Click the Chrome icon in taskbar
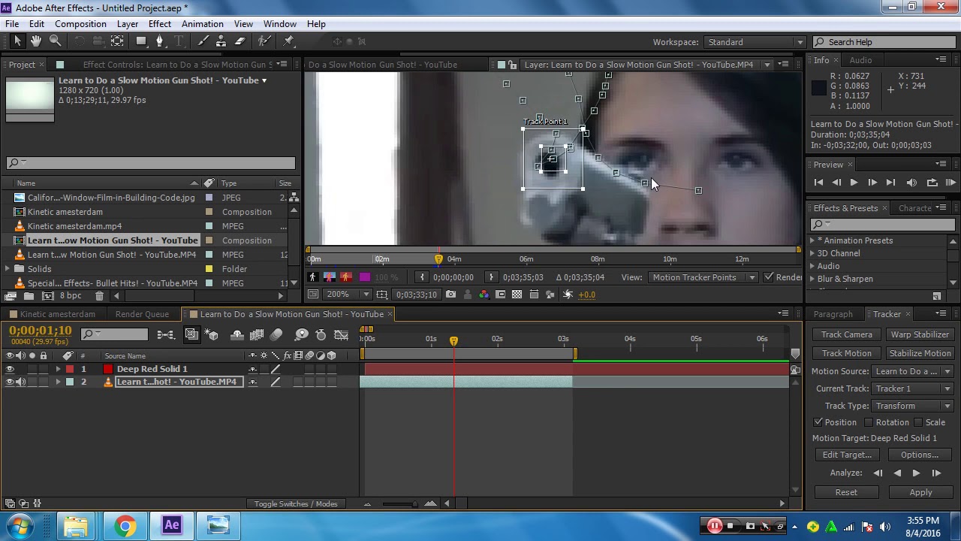This screenshot has width=961, height=541. tap(125, 525)
